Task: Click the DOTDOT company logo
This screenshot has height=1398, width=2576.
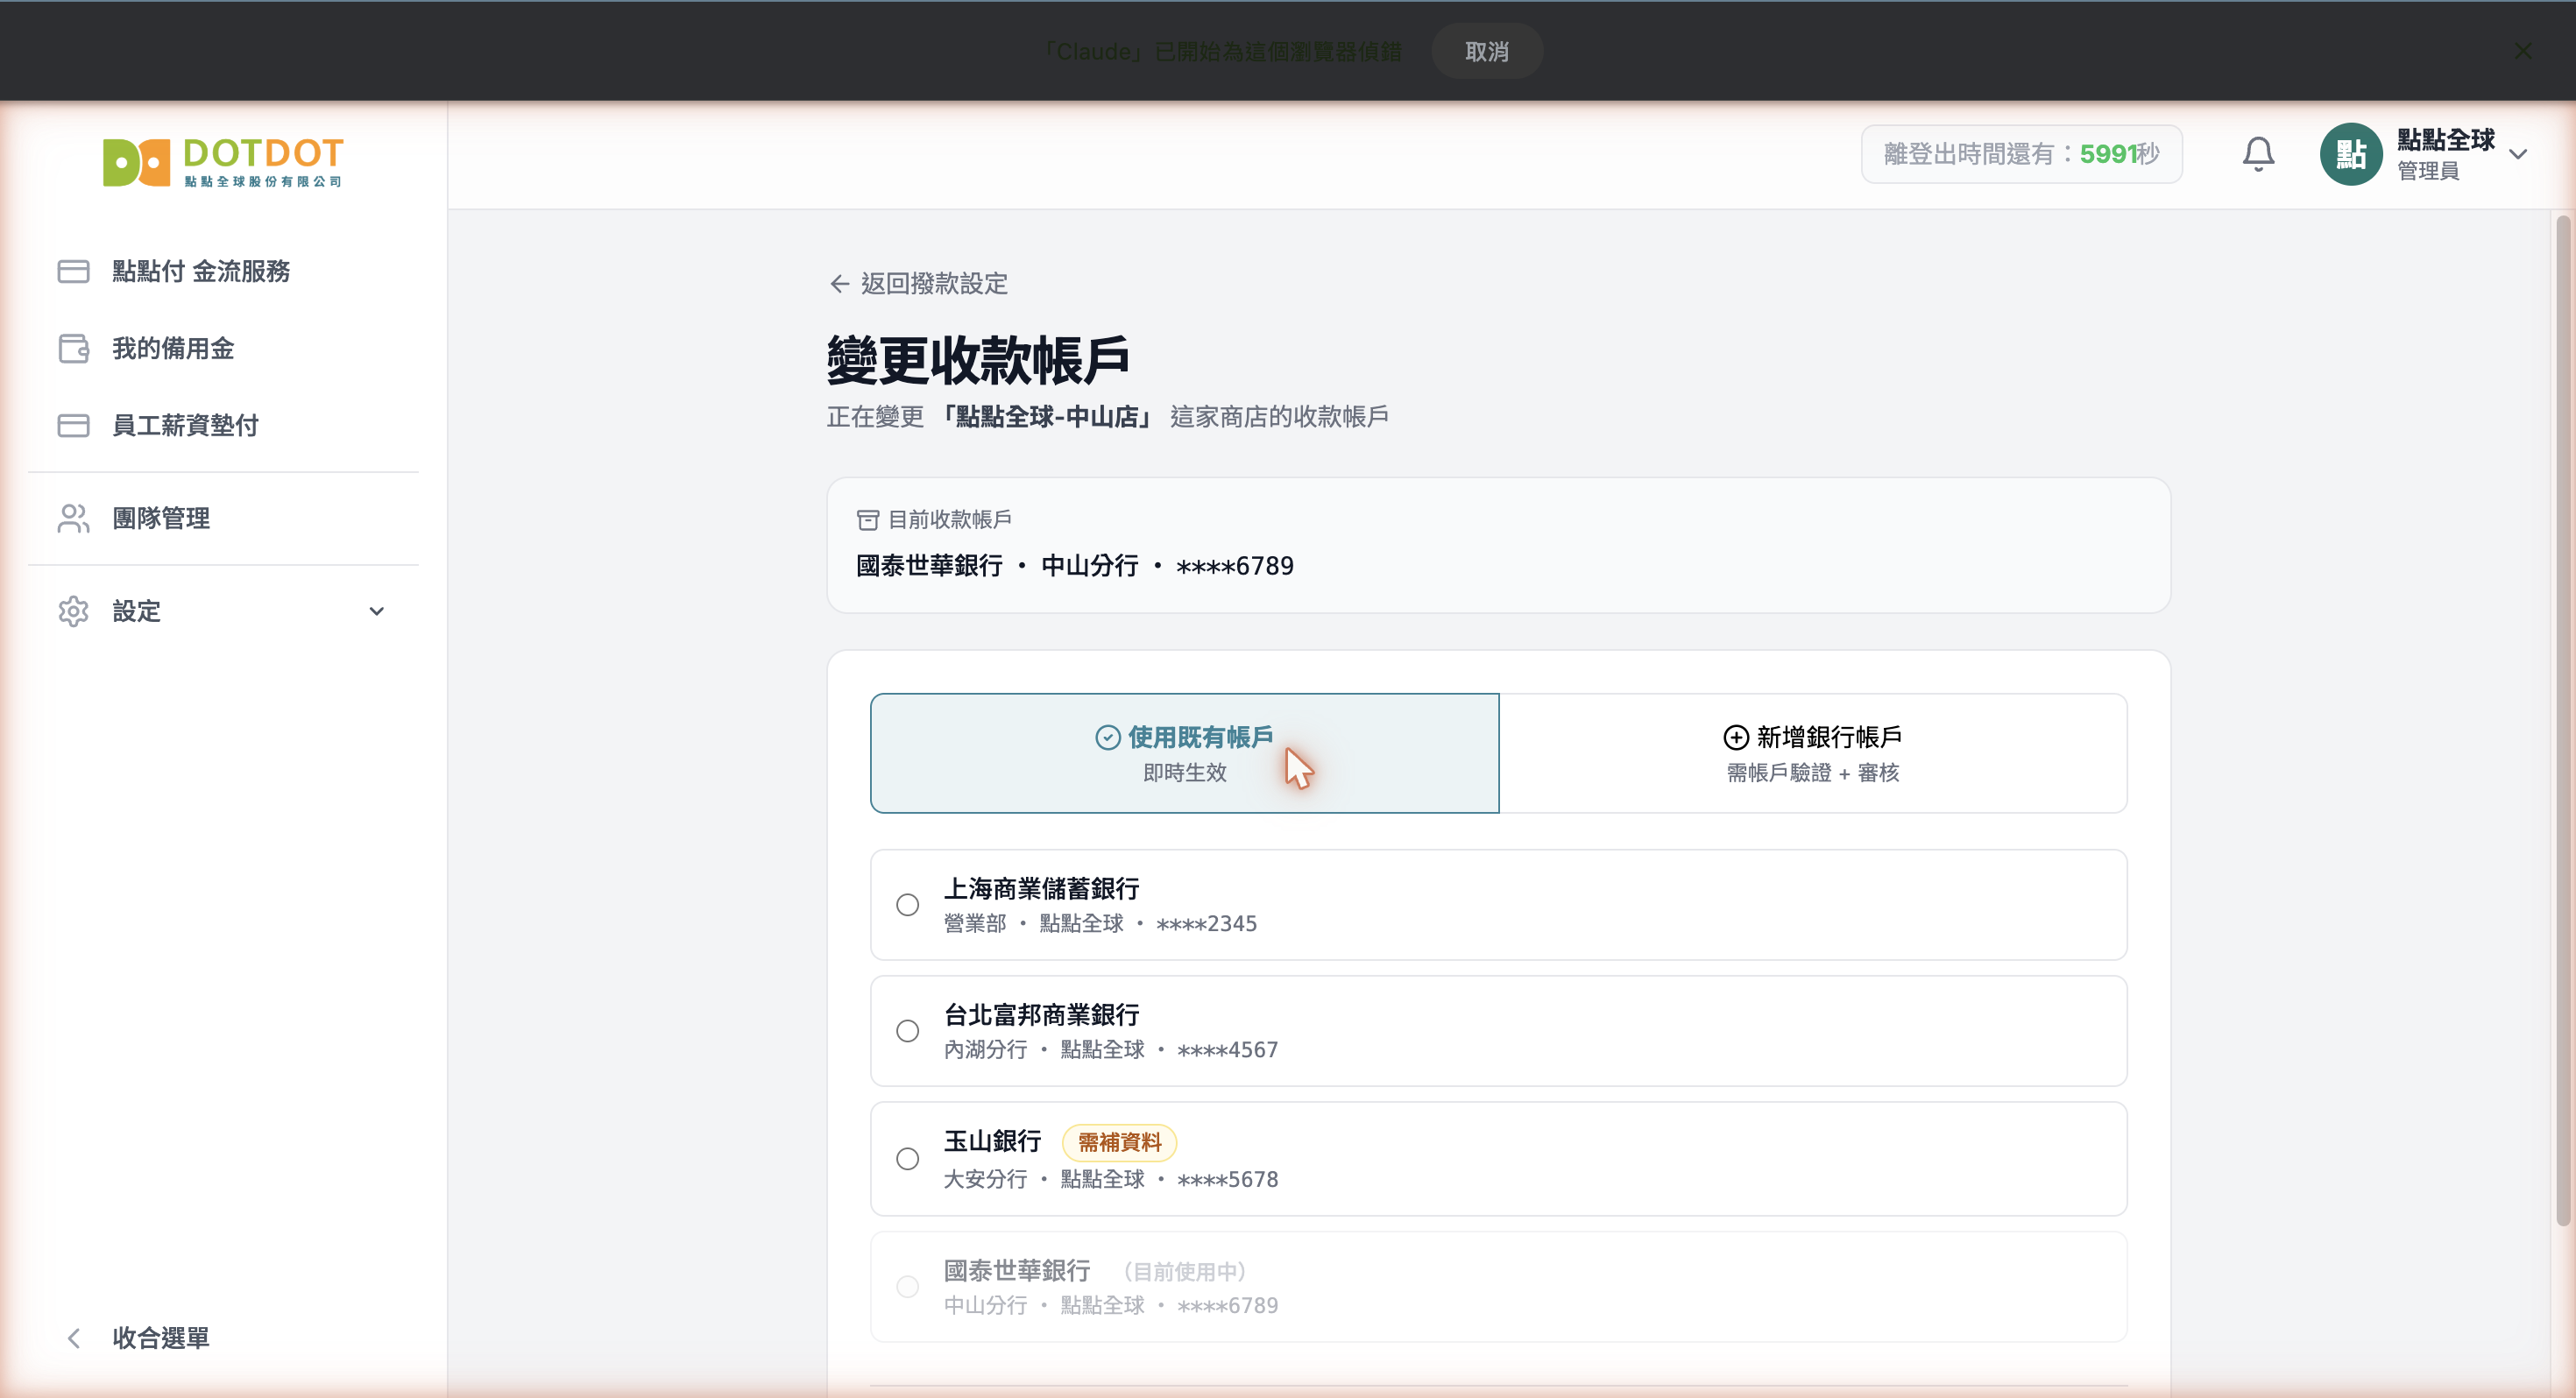Action: [223, 162]
